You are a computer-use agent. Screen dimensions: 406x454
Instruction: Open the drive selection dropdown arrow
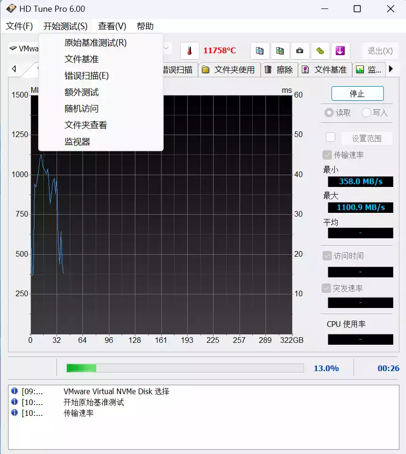[x=166, y=49]
